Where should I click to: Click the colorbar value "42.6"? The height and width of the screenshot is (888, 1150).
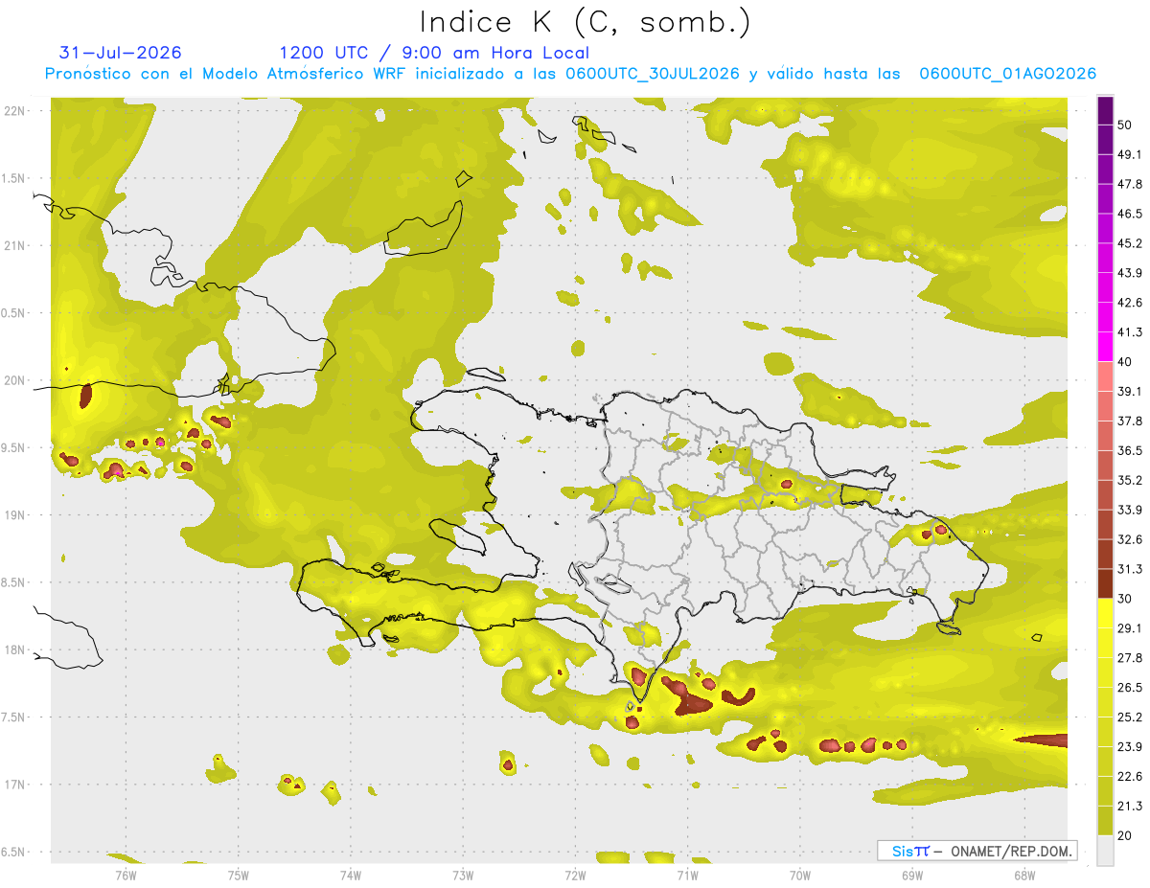1130,303
